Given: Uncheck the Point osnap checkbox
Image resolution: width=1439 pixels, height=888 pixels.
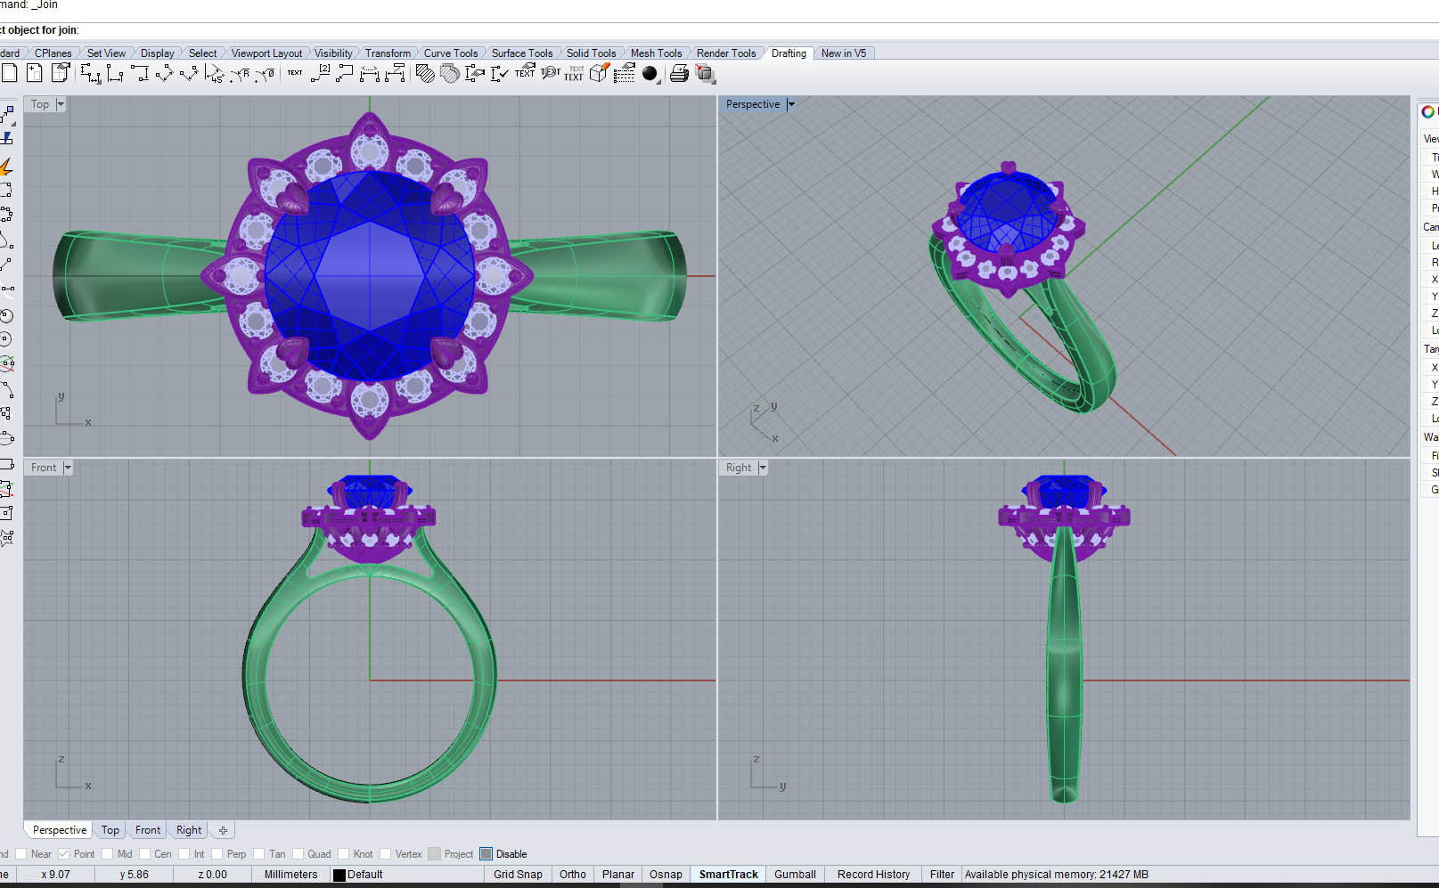Looking at the screenshot, I should pos(64,854).
